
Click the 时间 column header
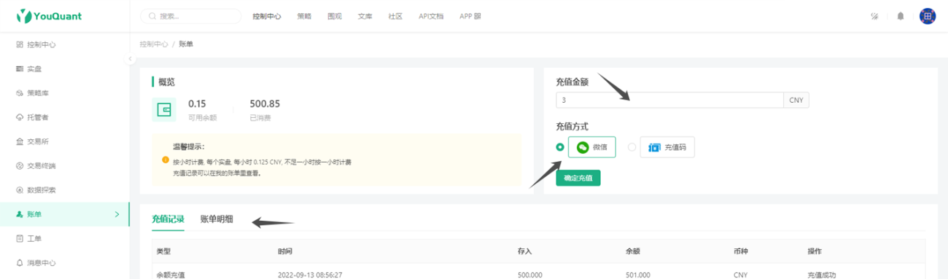click(x=285, y=251)
